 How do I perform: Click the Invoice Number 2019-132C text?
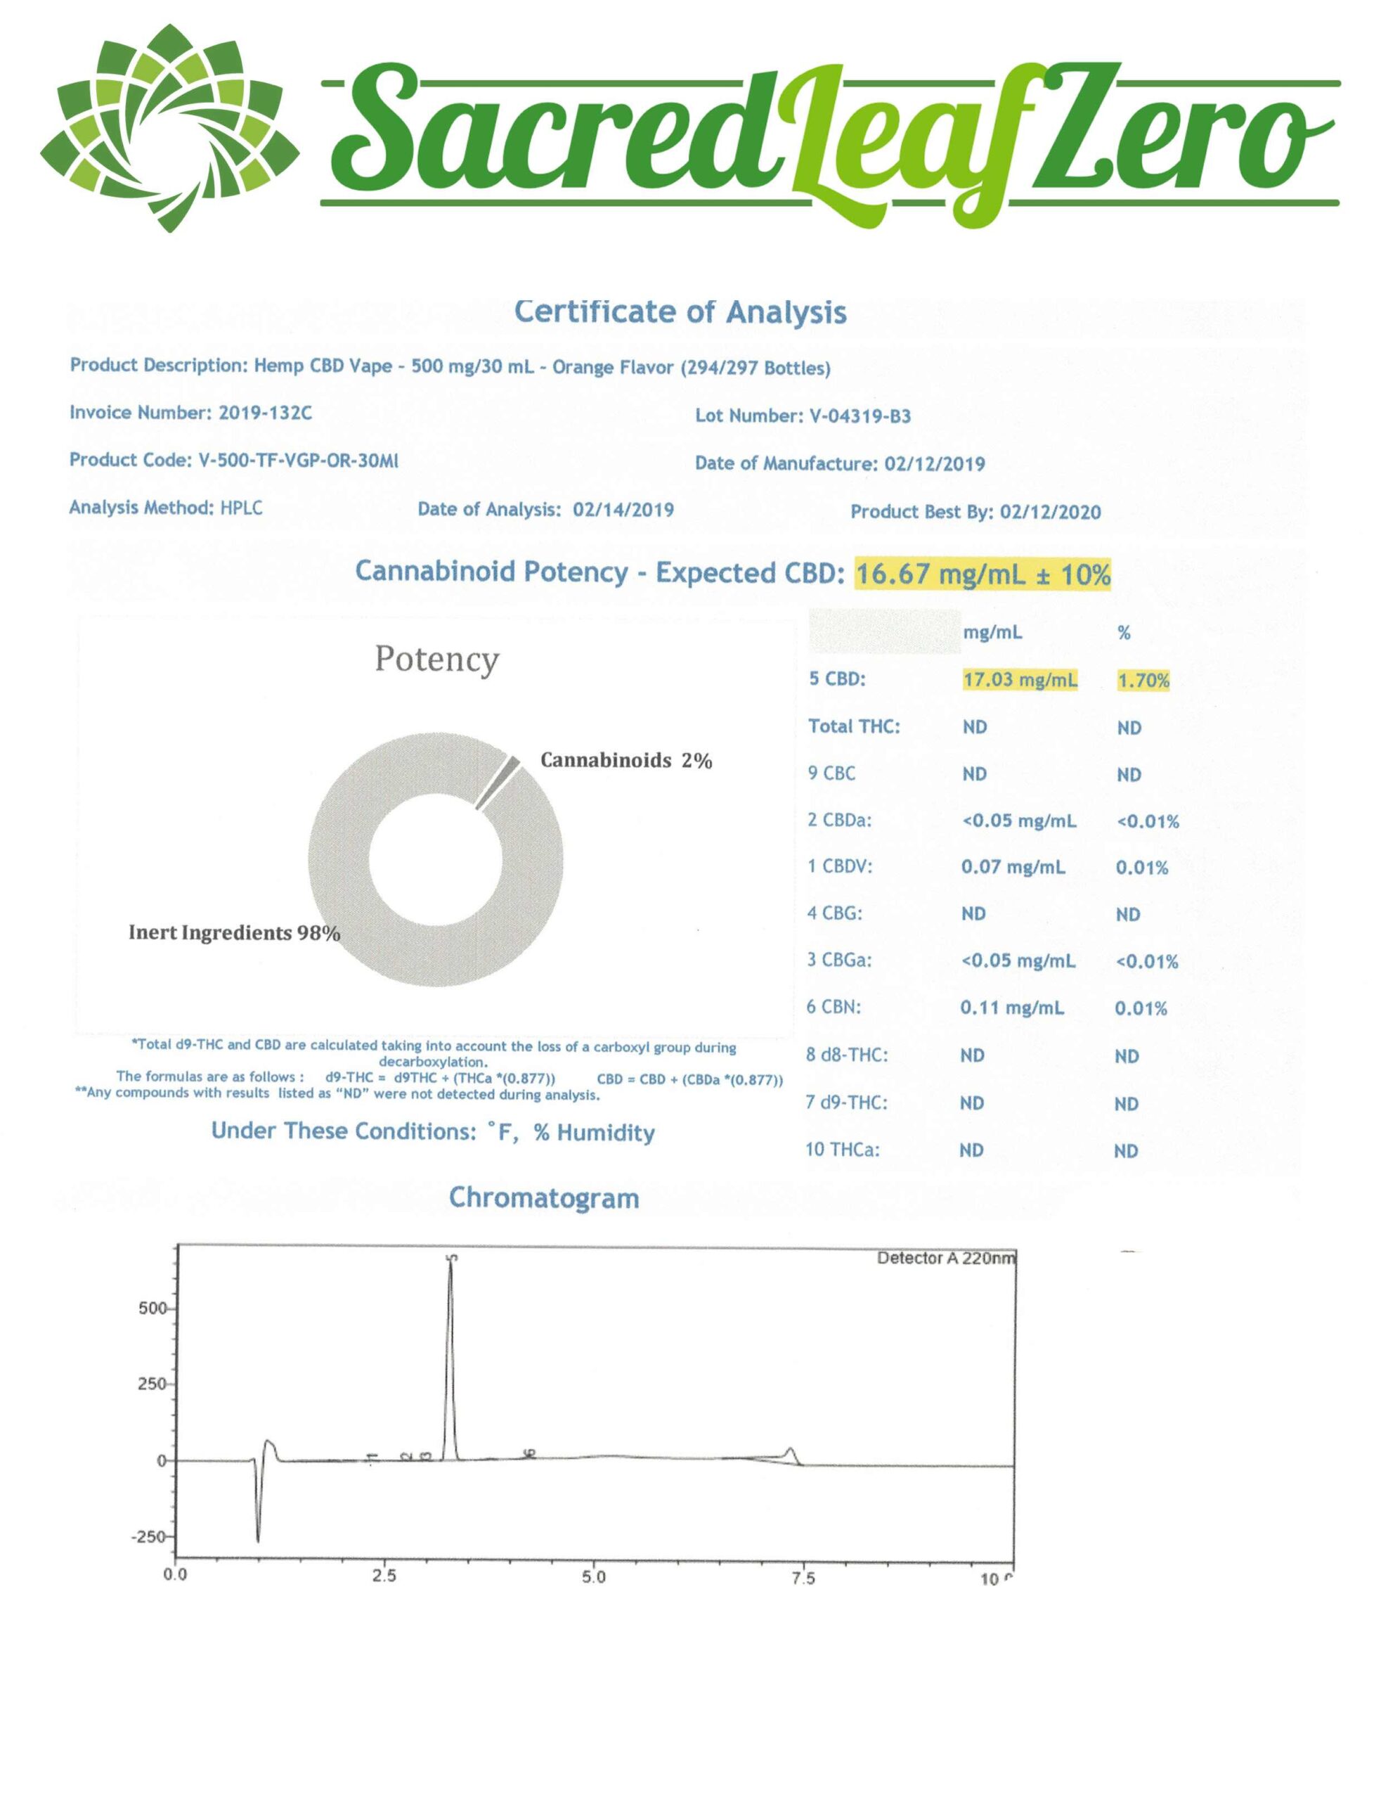tap(190, 413)
